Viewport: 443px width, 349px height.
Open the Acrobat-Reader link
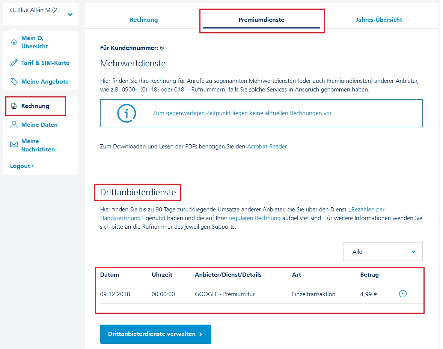pos(267,147)
